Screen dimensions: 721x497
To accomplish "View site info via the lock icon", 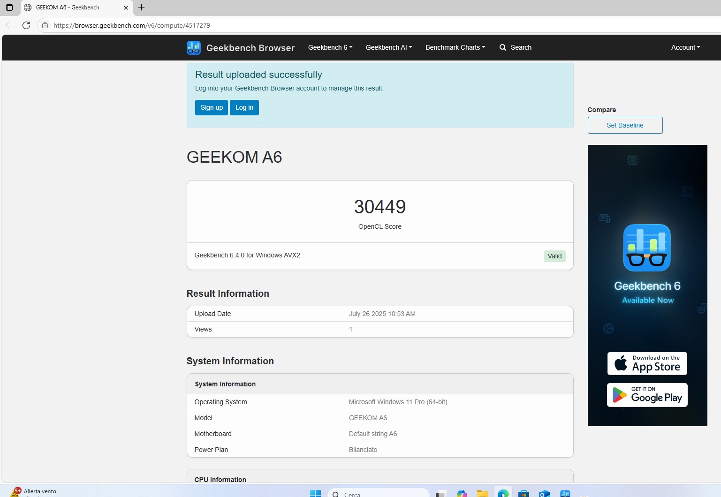I will click(45, 25).
